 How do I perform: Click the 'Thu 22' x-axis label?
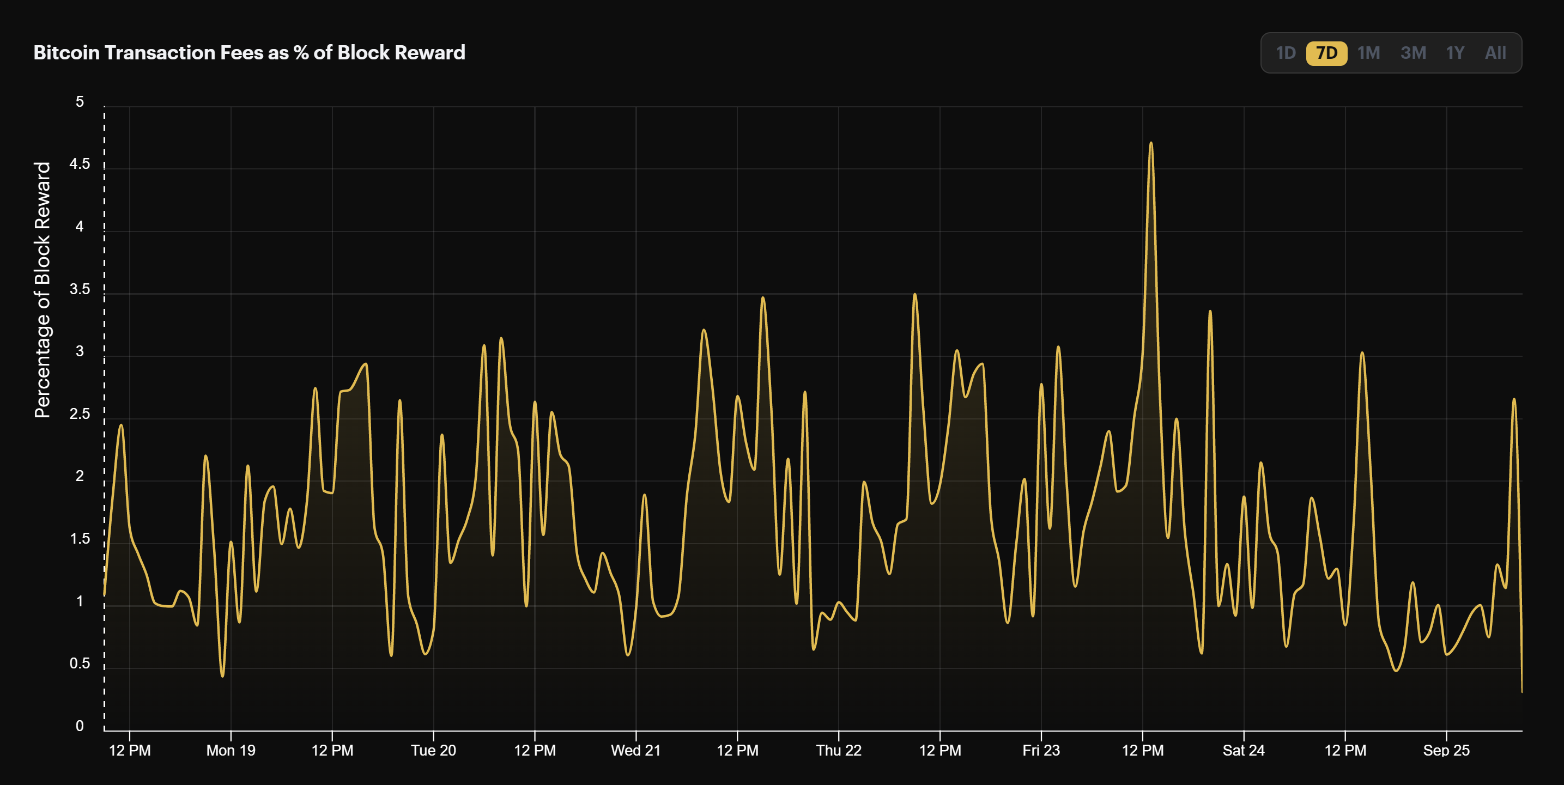click(x=839, y=750)
